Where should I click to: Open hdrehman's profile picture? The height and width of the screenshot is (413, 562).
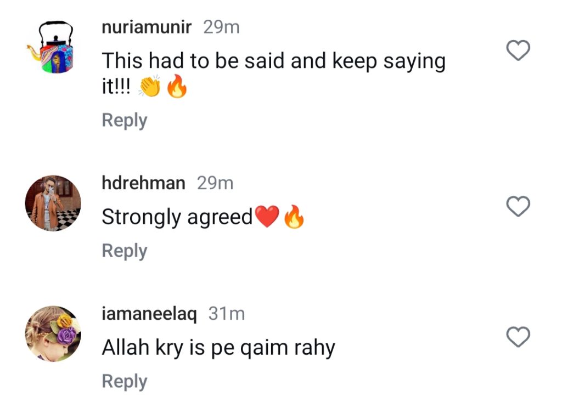(x=53, y=203)
